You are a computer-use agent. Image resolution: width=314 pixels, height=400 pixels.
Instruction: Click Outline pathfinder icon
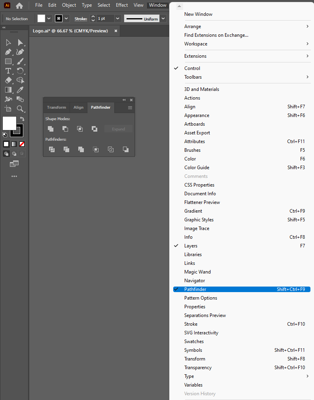pyautogui.click(x=111, y=149)
